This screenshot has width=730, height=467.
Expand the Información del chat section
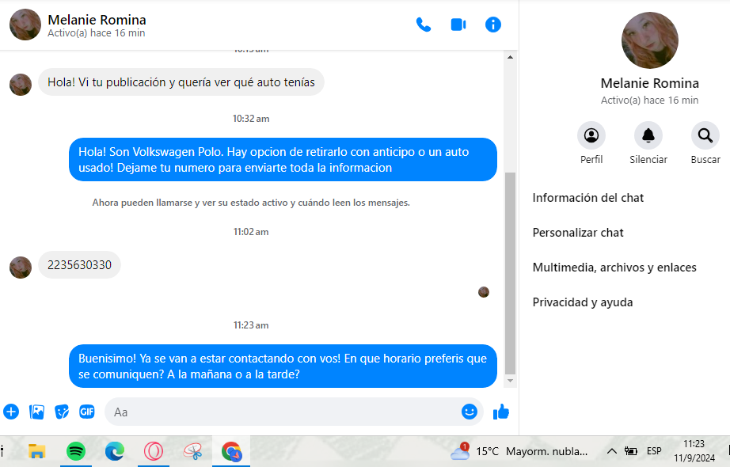click(588, 198)
